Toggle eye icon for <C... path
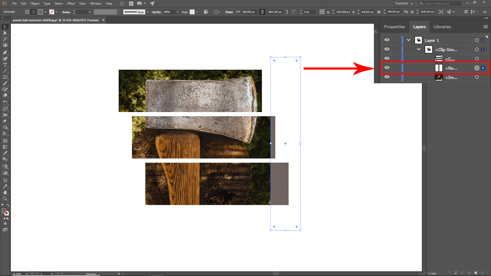This screenshot has height=276, width=491. [387, 58]
